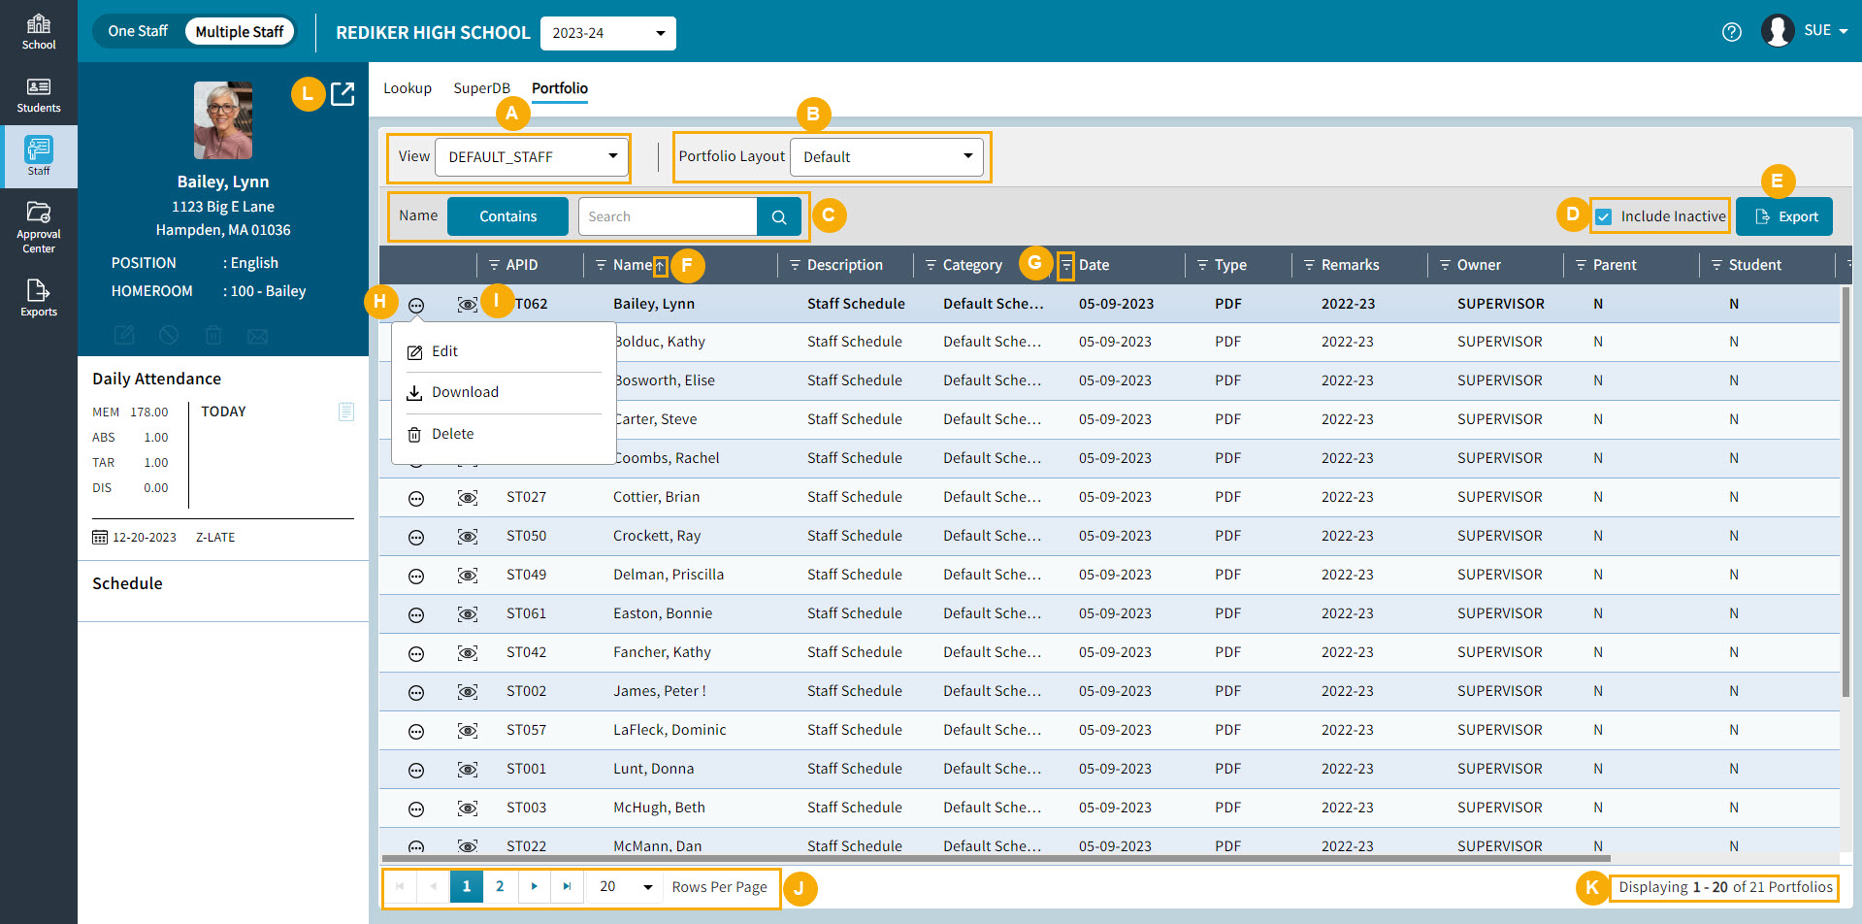This screenshot has height=924, width=1862.
Task: Switch to the SuperDB tab
Action: [x=482, y=87]
